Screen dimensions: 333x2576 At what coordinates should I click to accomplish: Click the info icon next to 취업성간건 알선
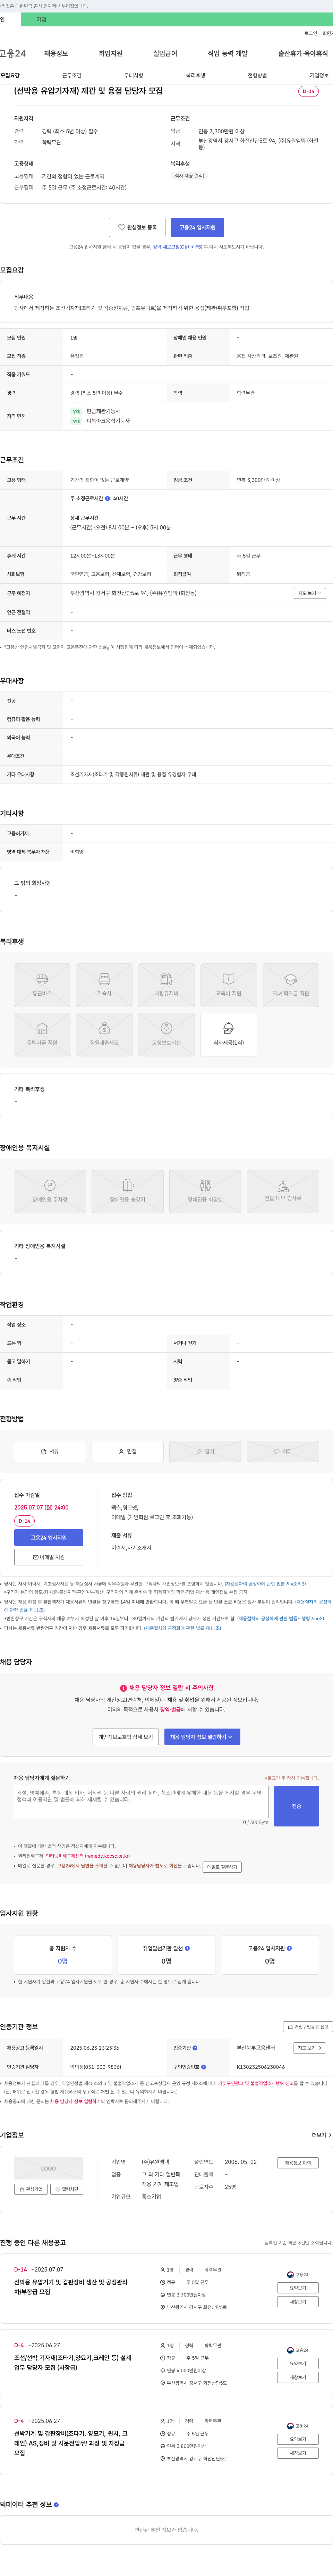tap(187, 1948)
